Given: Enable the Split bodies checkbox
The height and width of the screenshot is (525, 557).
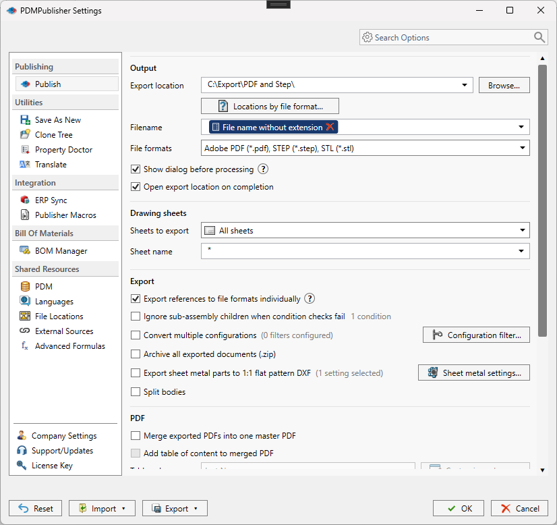Looking at the screenshot, I should coord(136,391).
